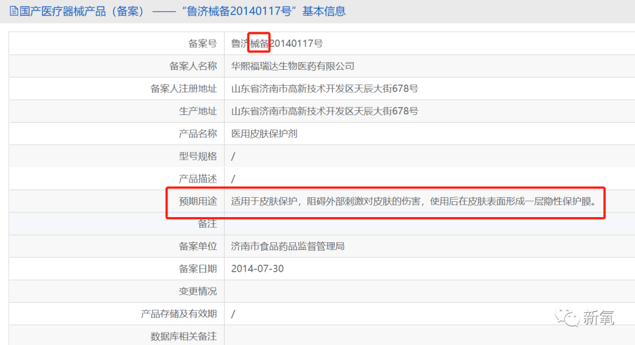Select the page title 国产医疗器械产品(备案)基本信息

182,11
